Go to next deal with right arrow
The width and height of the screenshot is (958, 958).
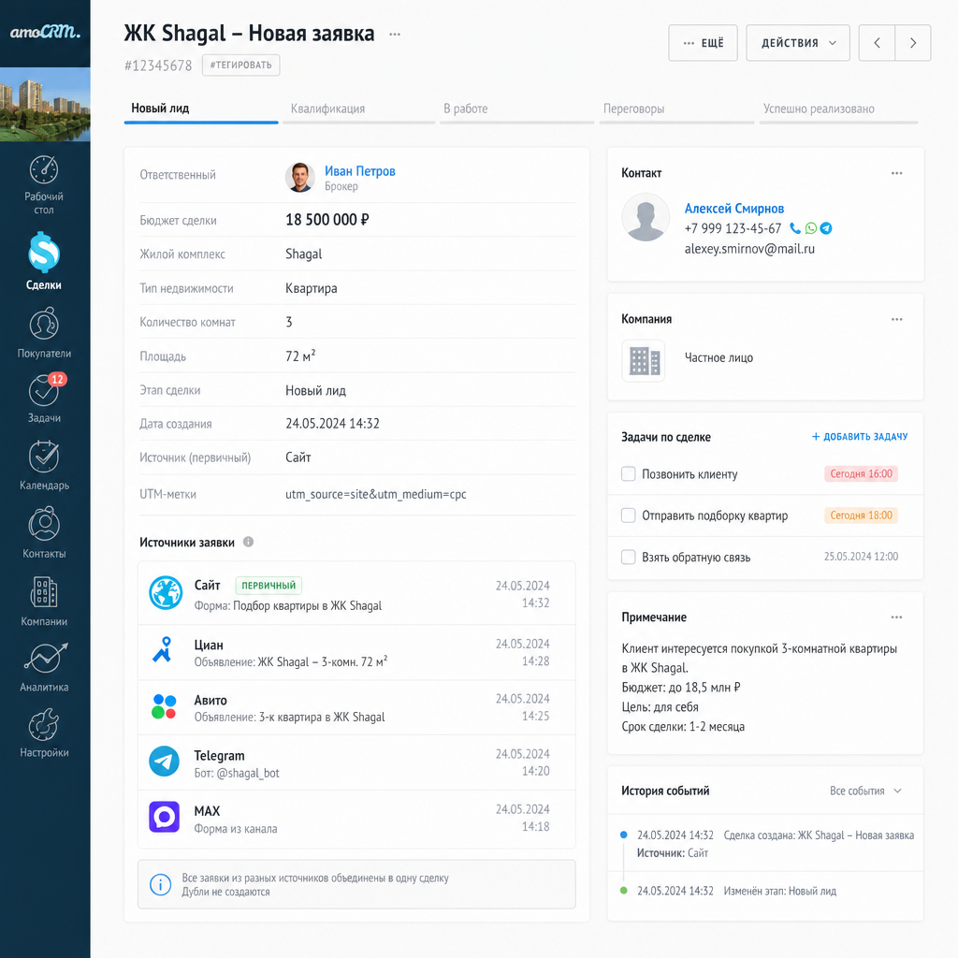913,43
